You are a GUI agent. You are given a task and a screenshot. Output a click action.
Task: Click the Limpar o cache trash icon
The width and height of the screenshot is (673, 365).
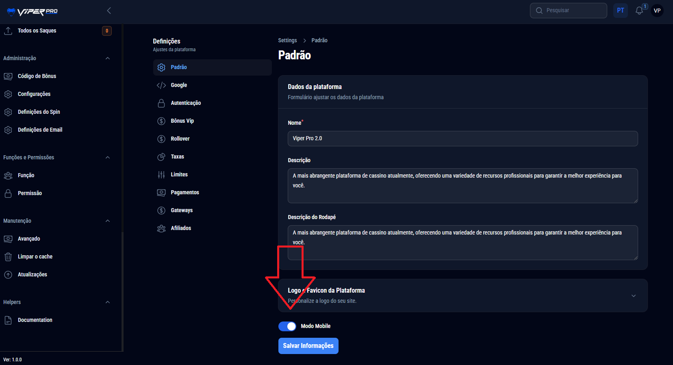point(8,256)
